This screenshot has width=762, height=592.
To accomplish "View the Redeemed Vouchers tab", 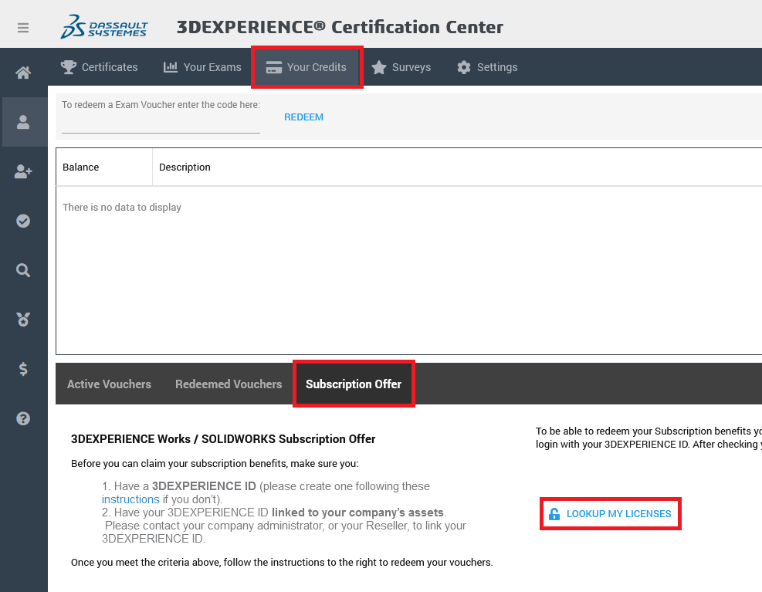I will (x=229, y=384).
